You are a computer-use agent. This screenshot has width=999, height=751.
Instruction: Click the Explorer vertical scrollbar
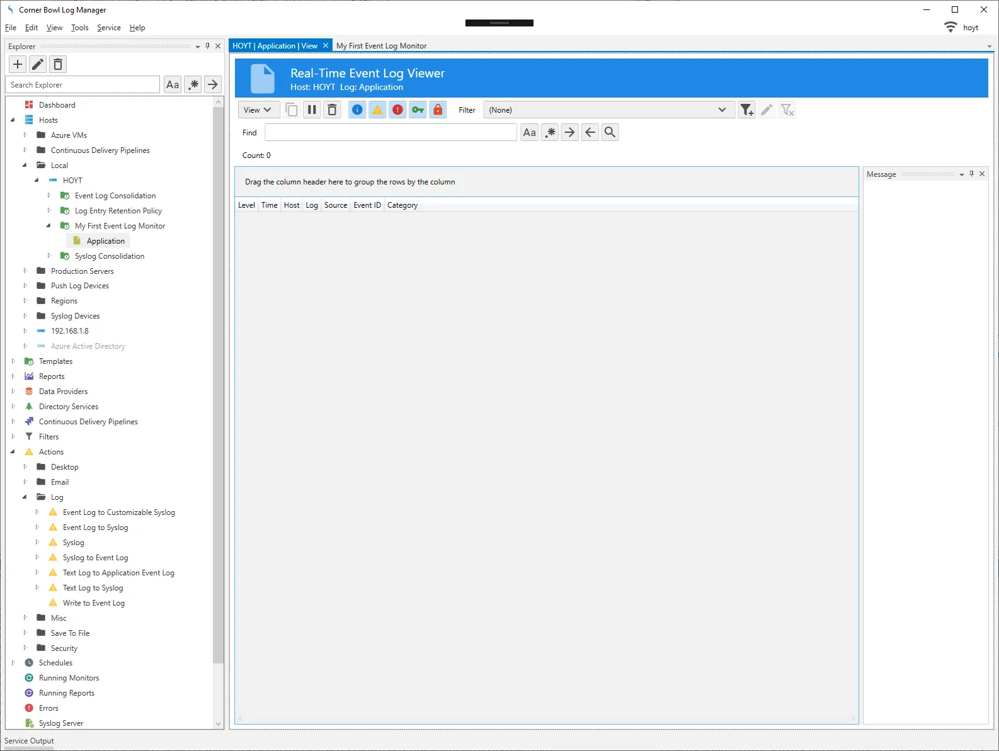click(x=219, y=378)
